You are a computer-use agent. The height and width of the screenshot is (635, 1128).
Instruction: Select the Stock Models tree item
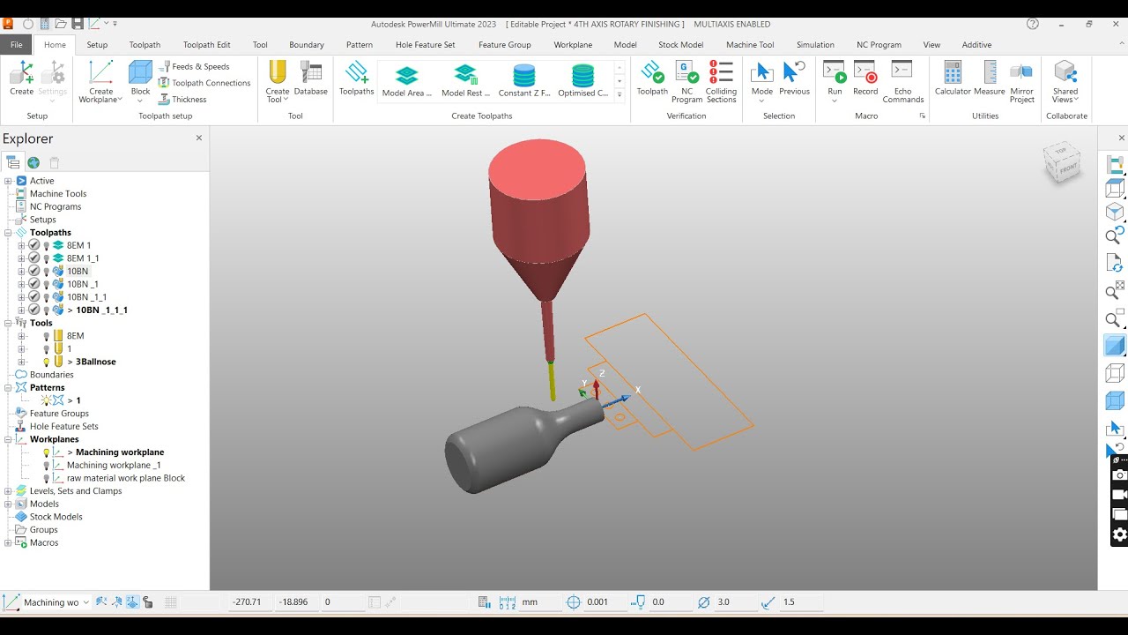tap(56, 517)
